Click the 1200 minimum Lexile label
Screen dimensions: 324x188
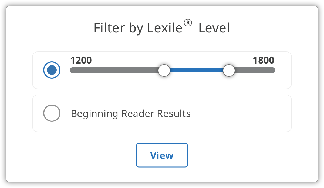(x=81, y=60)
